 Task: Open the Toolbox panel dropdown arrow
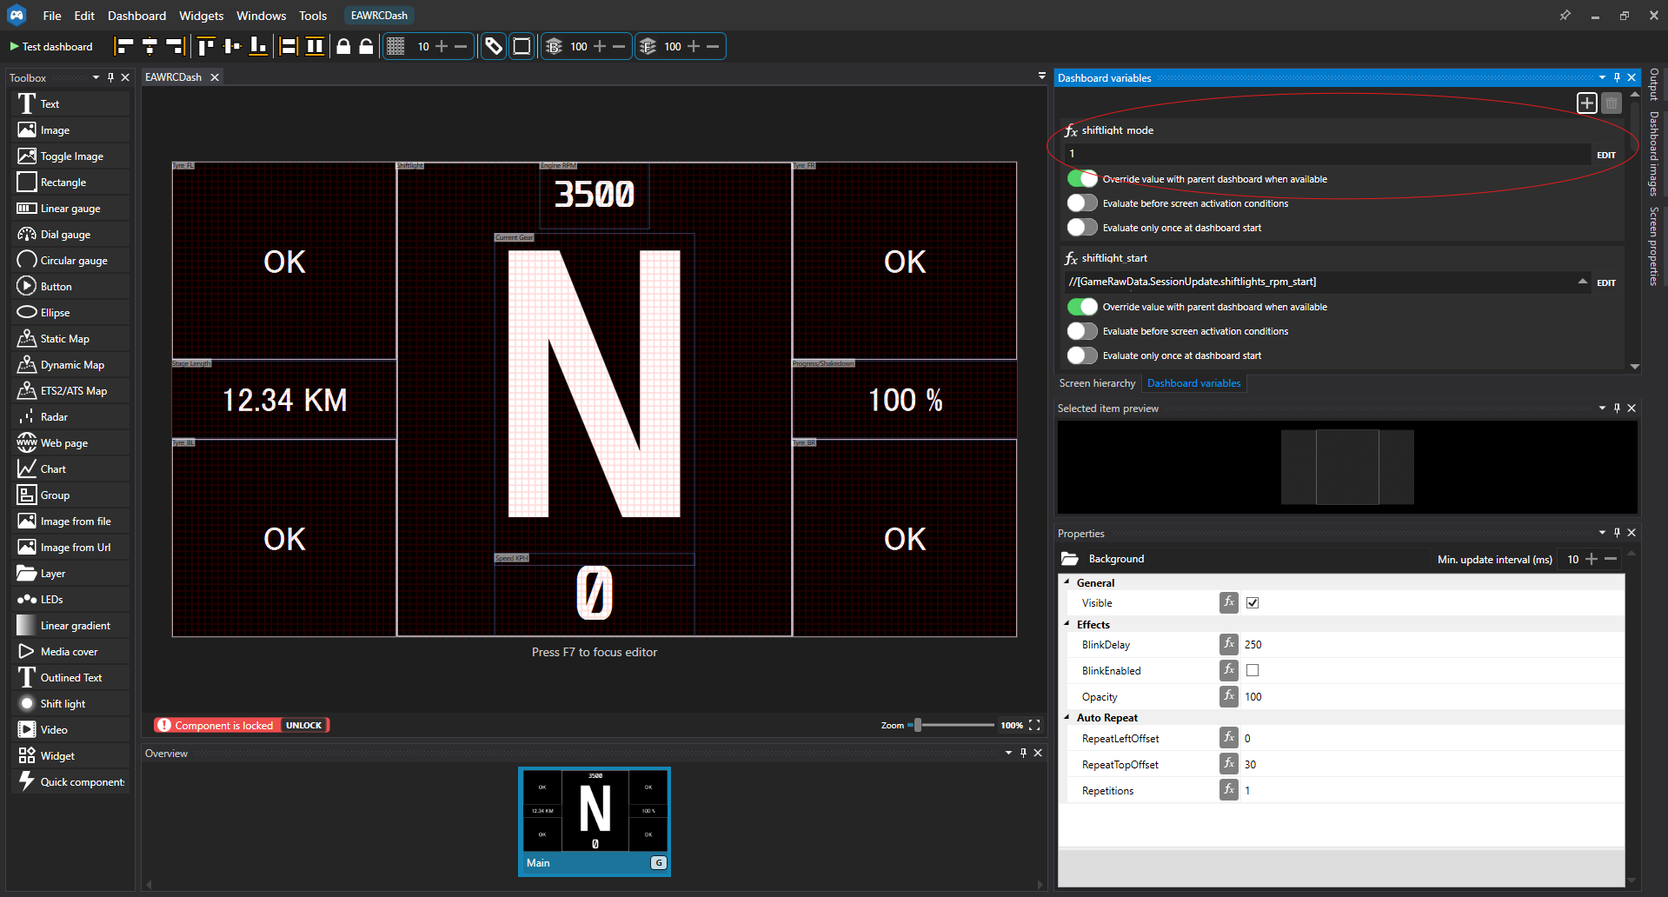coord(96,77)
